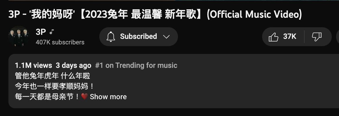Screen dimensions: 339x116
Task: Click description line 今年也一样要孝顺妈妈
Action: pos(55,86)
